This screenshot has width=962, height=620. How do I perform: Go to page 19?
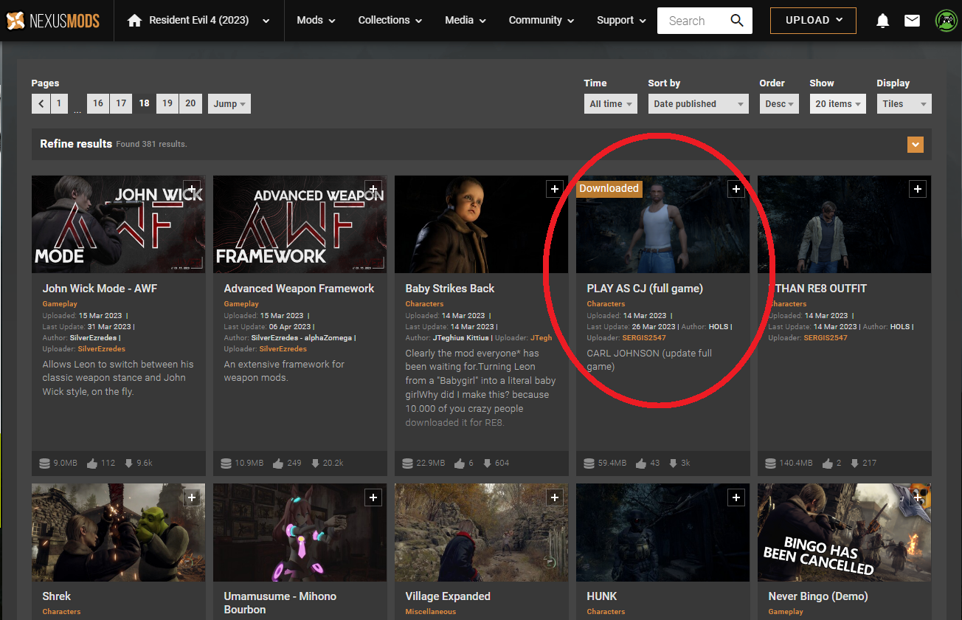tap(167, 104)
